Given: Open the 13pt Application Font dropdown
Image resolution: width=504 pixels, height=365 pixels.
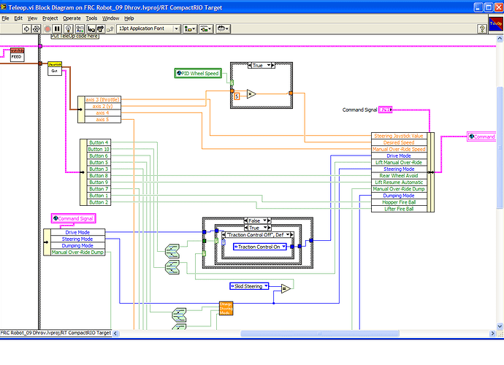Looking at the screenshot, I should click(148, 28).
